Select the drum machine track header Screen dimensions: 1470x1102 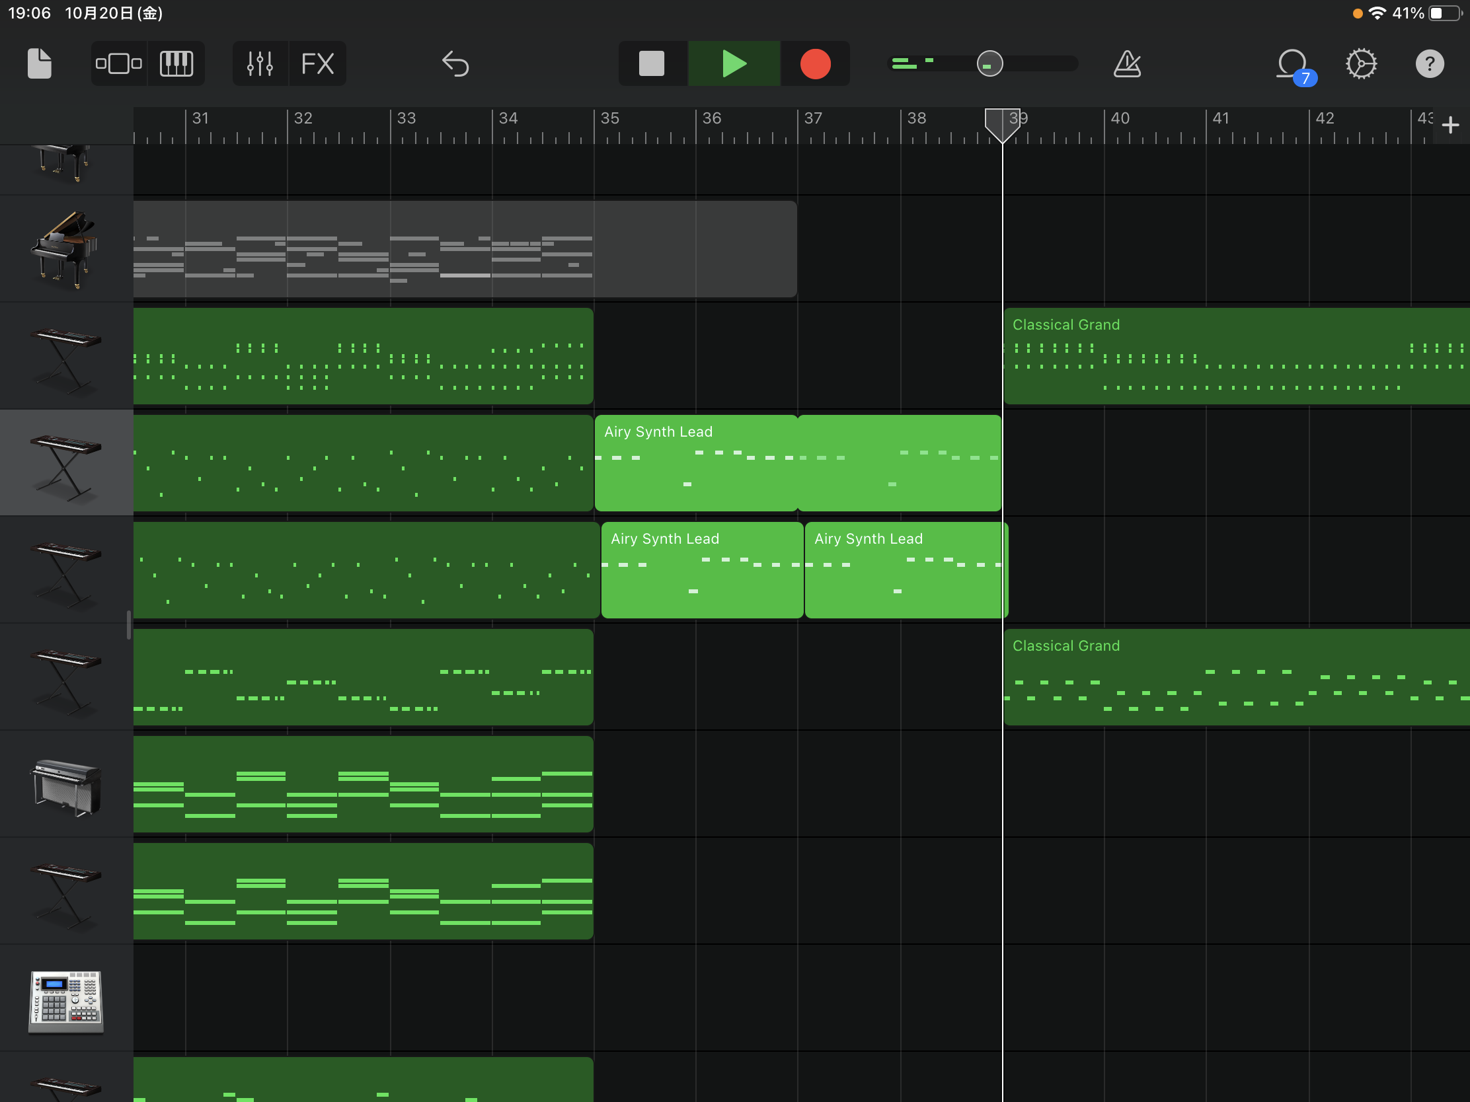[x=67, y=998]
